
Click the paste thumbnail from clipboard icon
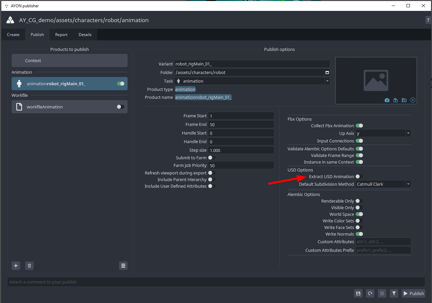pyautogui.click(x=396, y=100)
